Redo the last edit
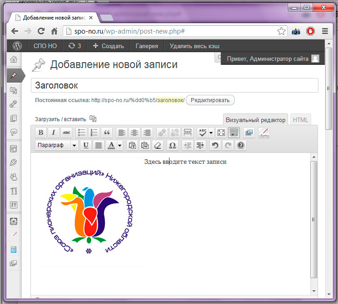 228,145
